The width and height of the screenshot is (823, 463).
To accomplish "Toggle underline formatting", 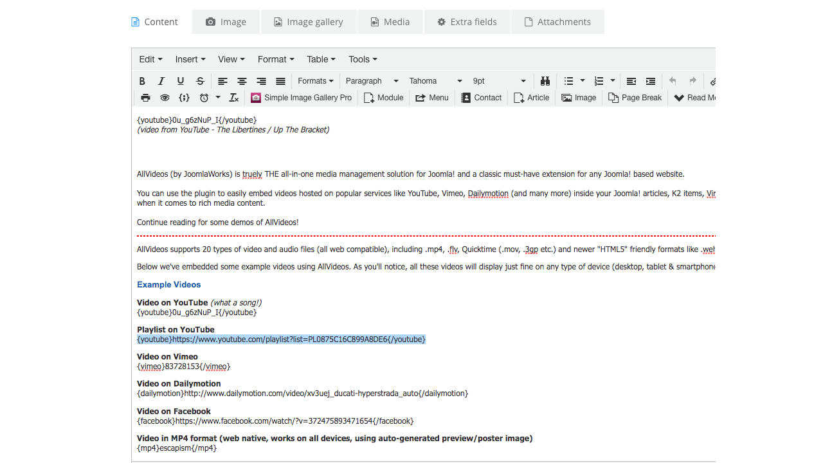I will click(x=181, y=81).
